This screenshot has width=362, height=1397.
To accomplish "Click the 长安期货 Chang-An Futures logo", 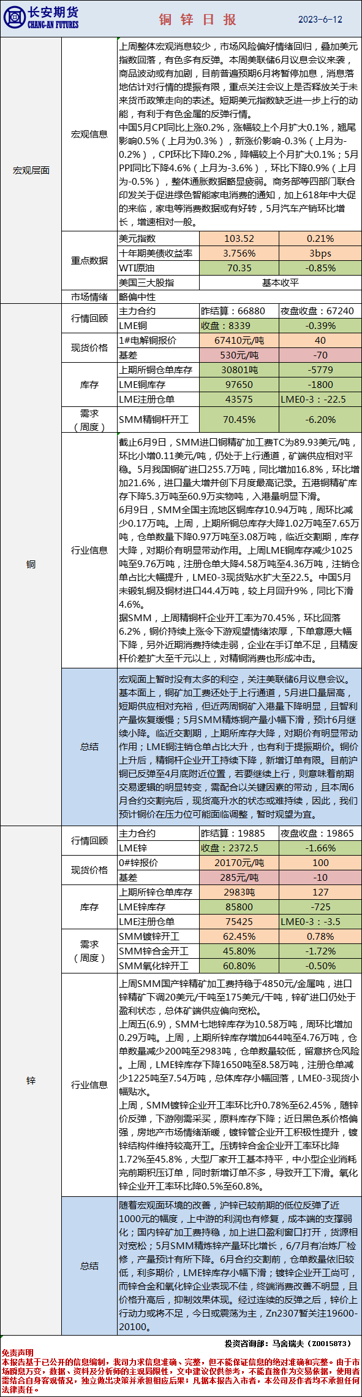I will 41,18.
